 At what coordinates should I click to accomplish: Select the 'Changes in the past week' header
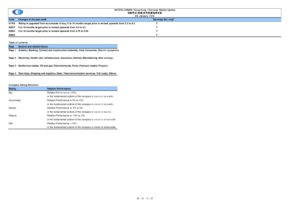click(32, 20)
